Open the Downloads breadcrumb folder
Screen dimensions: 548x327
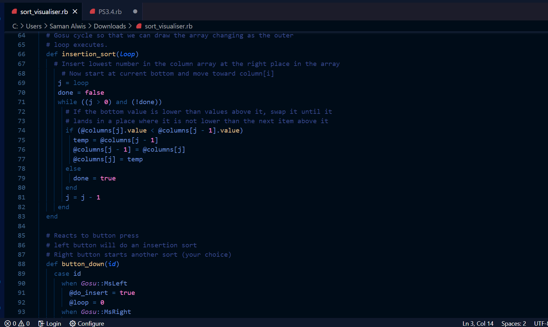point(110,26)
